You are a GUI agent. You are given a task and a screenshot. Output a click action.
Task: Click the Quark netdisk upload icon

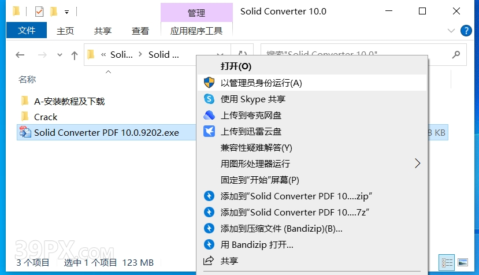(x=209, y=115)
